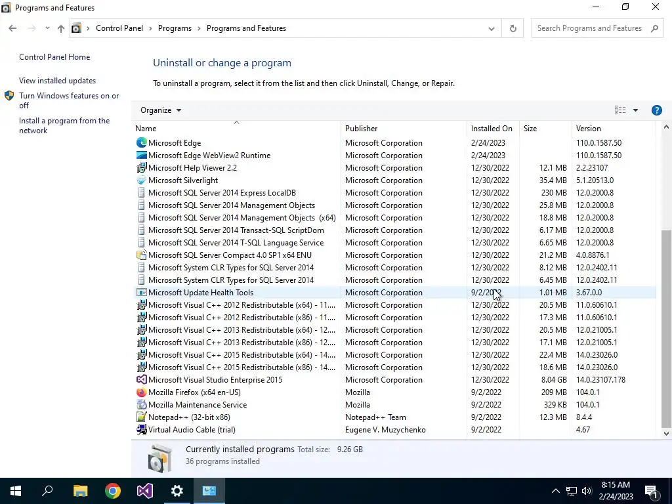Image resolution: width=672 pixels, height=504 pixels.
Task: Click the Microsoft Edge WebView2 Runtime icon
Action: [x=142, y=155]
